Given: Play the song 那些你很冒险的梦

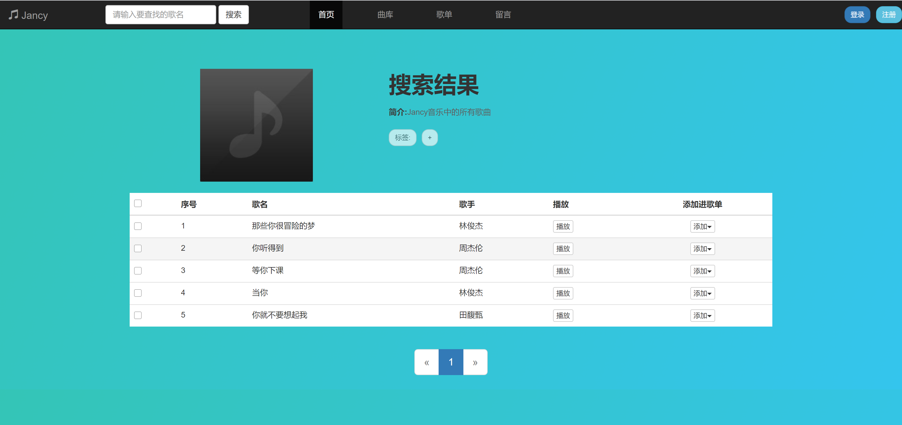Looking at the screenshot, I should pyautogui.click(x=563, y=226).
